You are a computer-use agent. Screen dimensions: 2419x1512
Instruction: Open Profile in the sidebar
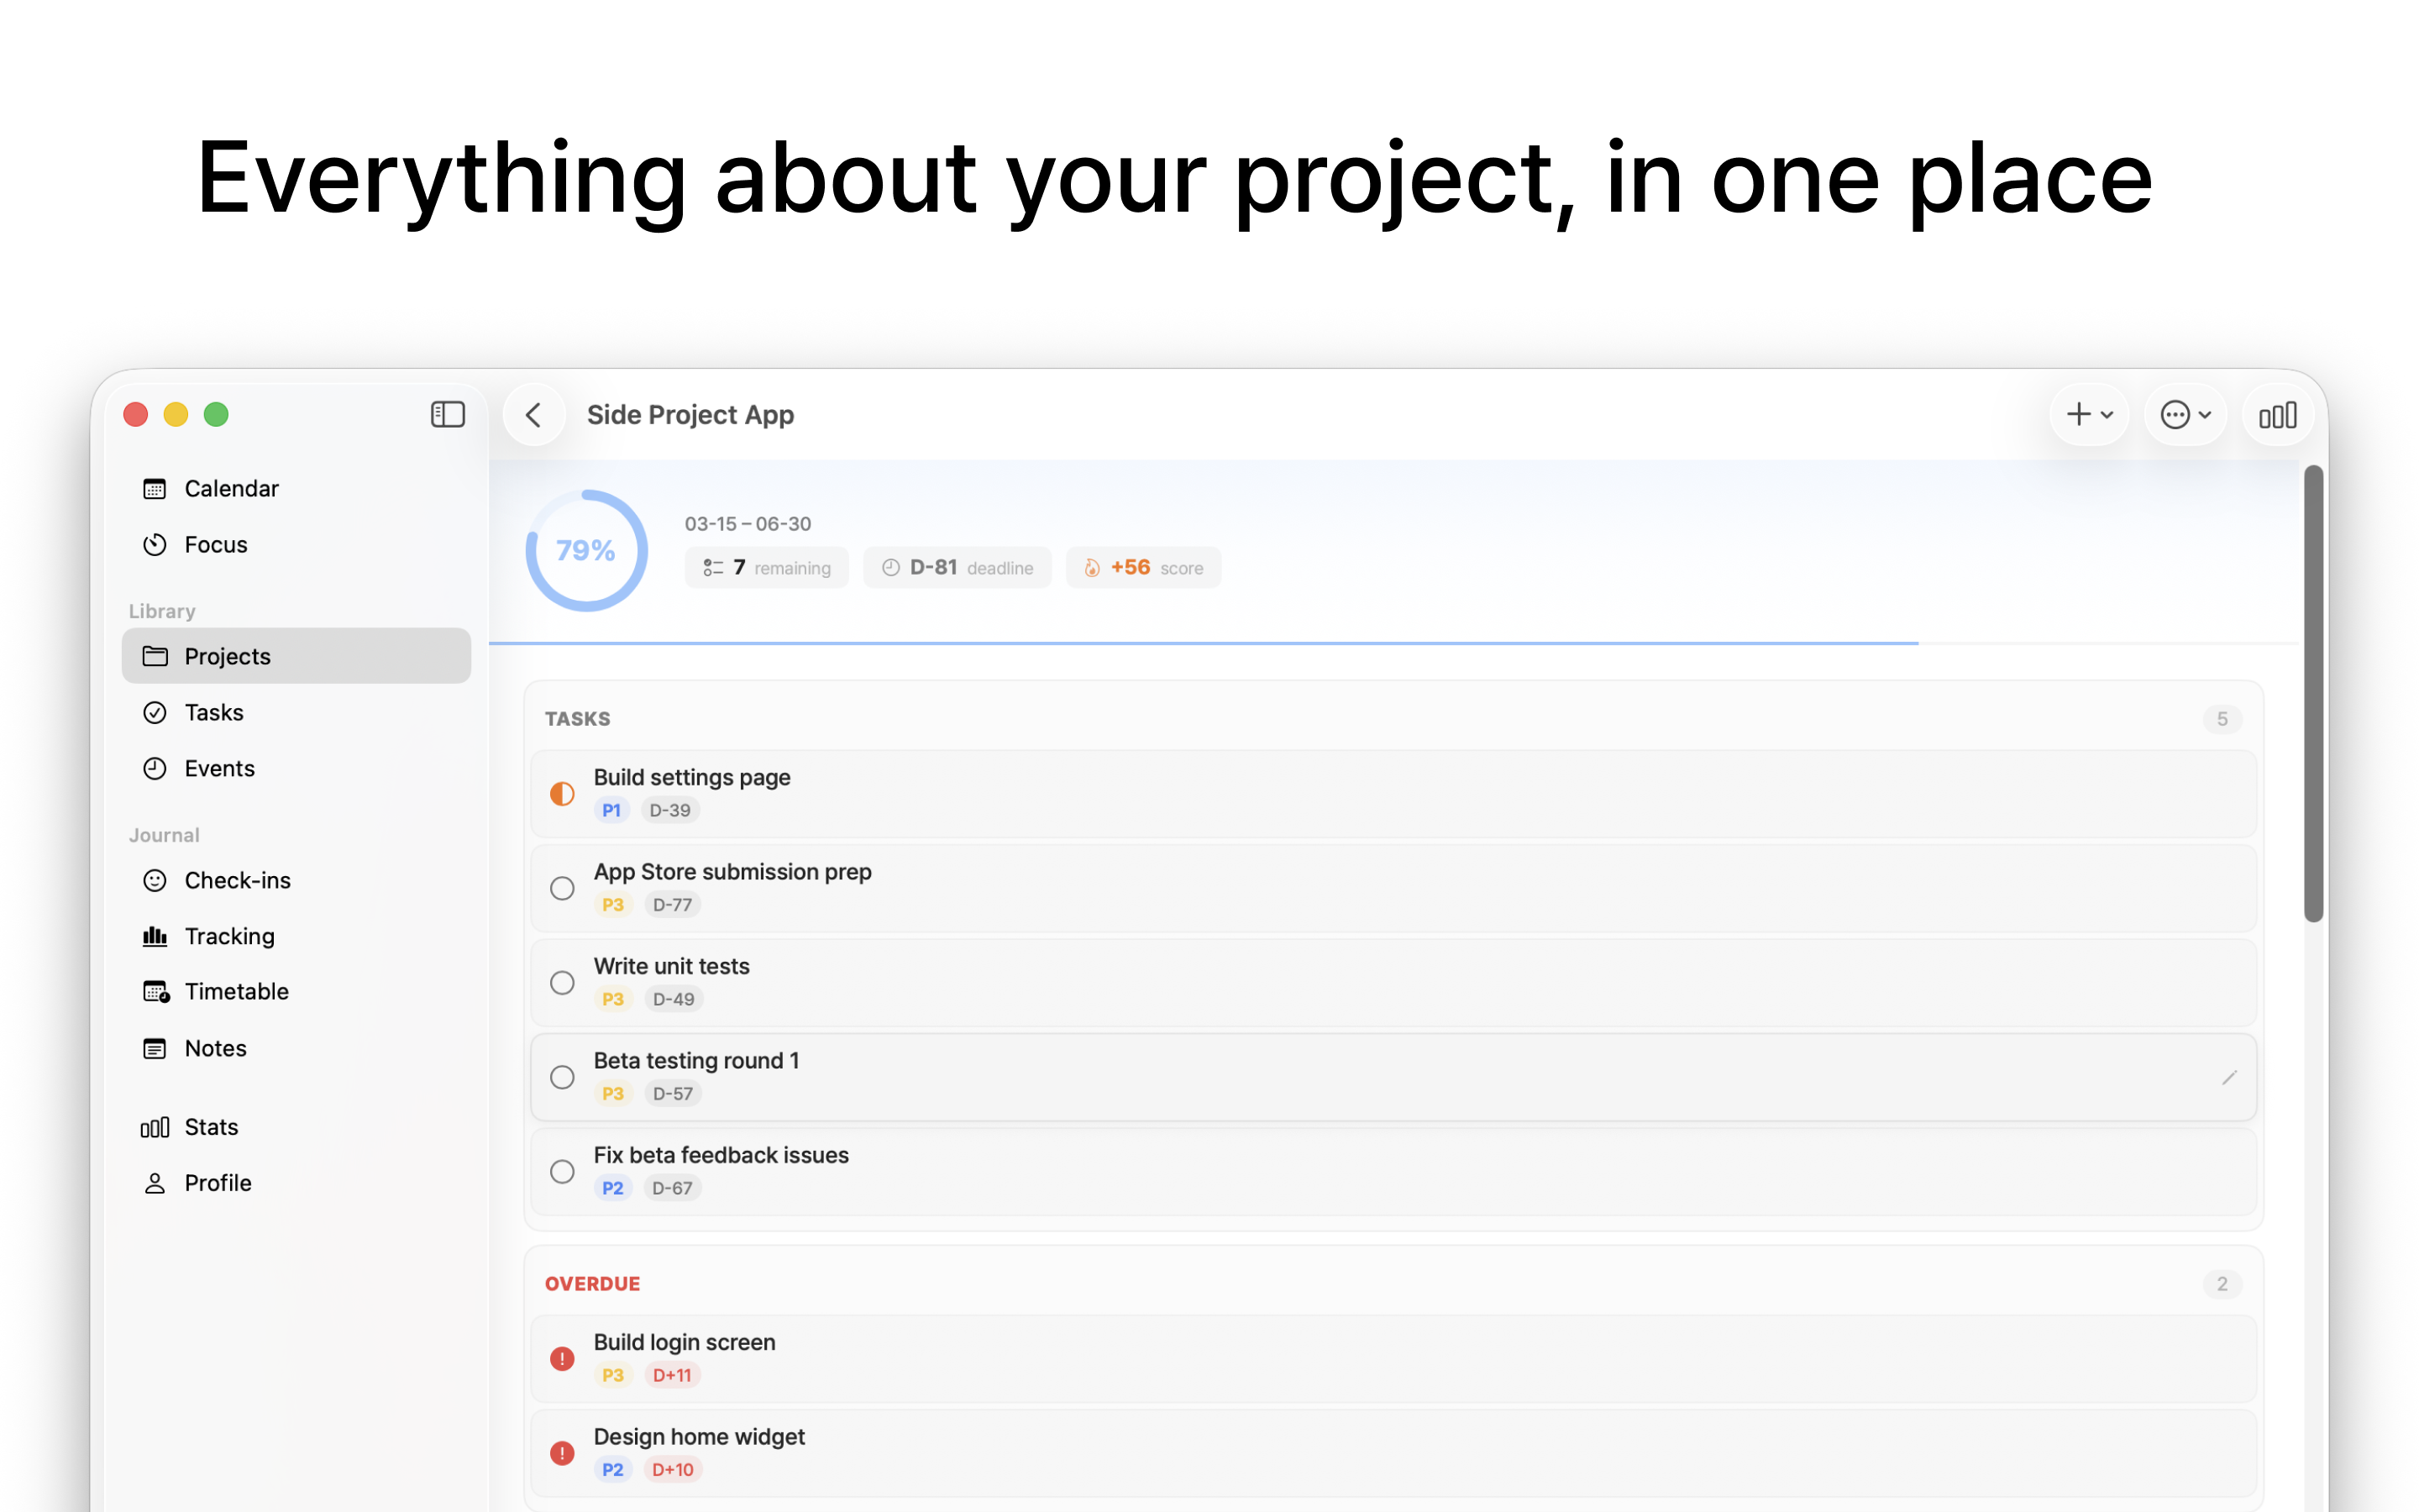[x=296, y=1183]
